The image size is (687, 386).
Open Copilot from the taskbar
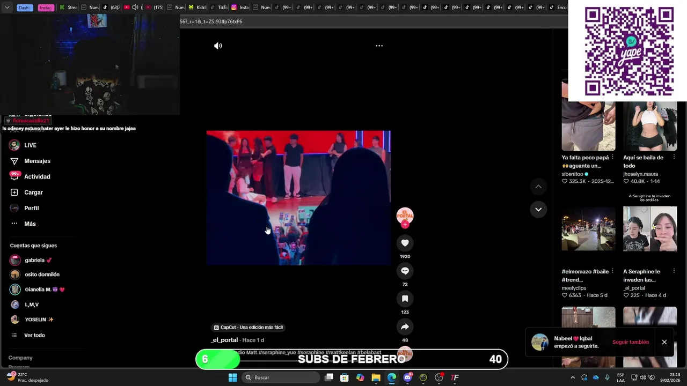coord(360,377)
